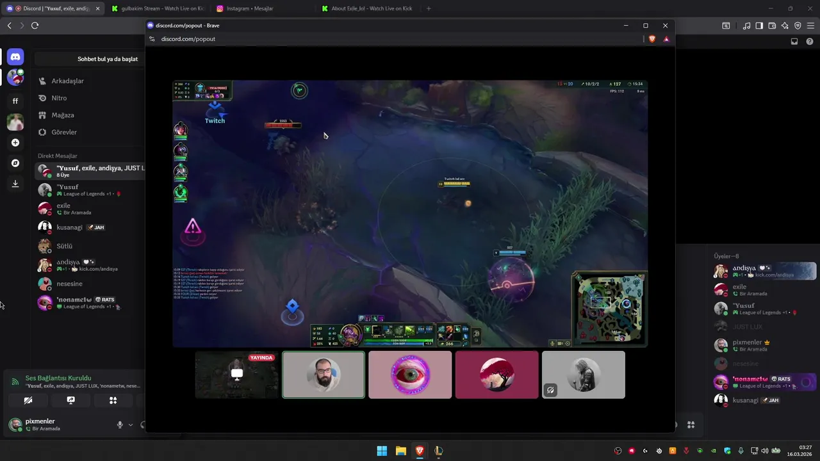Click the Brave Rewards triangle icon in popout
Screen dimensions: 820x461
[x=666, y=39]
